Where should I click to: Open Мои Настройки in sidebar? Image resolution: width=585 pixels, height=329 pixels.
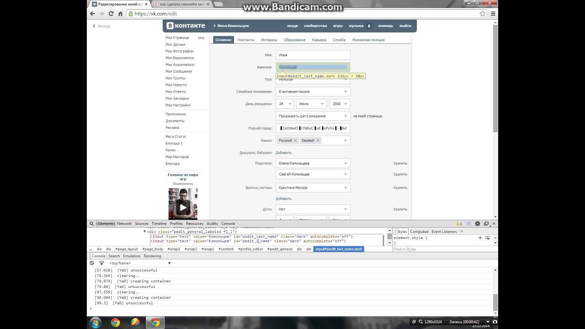coord(178,105)
